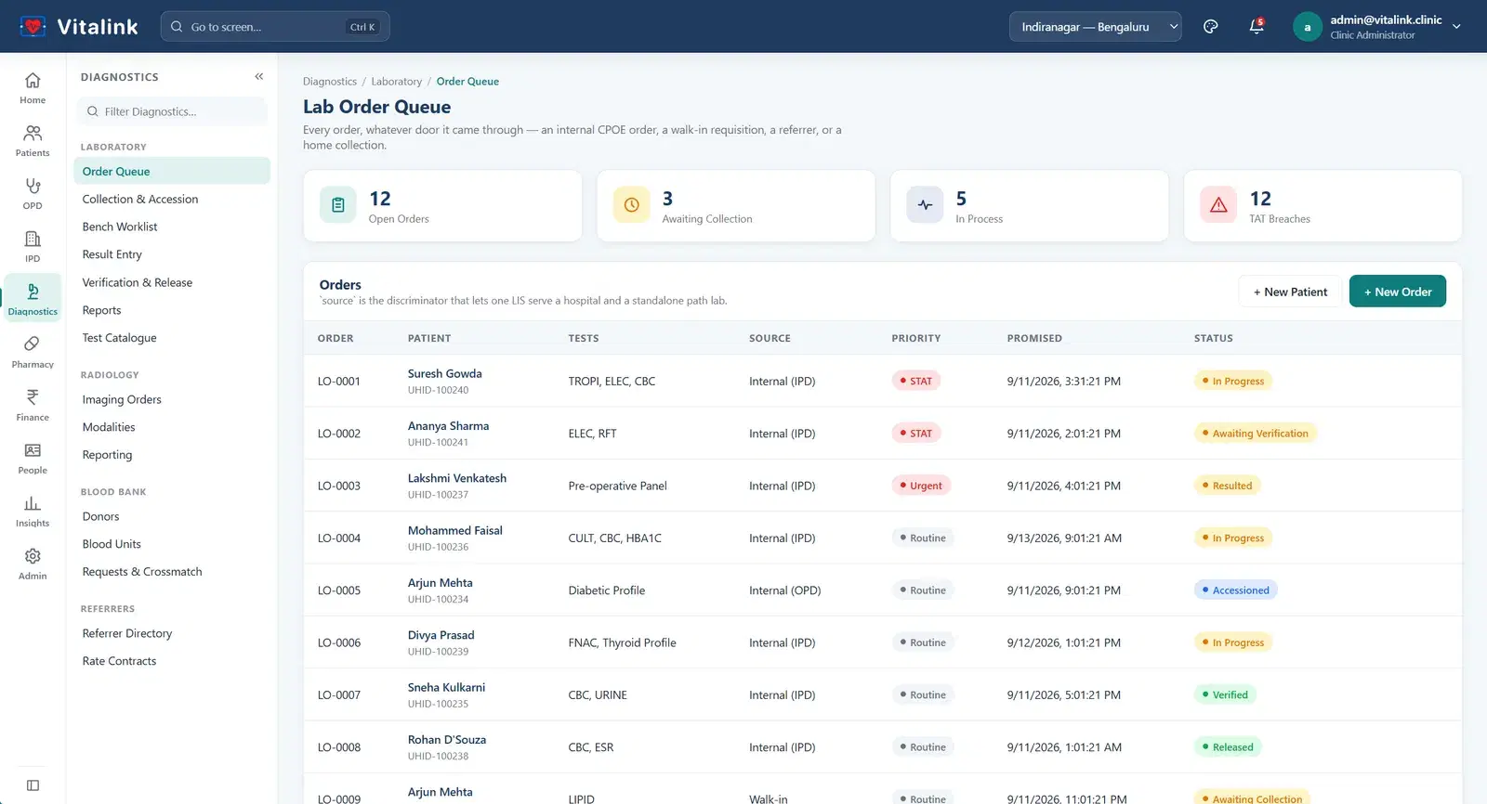Collapse the Diagnostics navigation panel

[x=259, y=77]
